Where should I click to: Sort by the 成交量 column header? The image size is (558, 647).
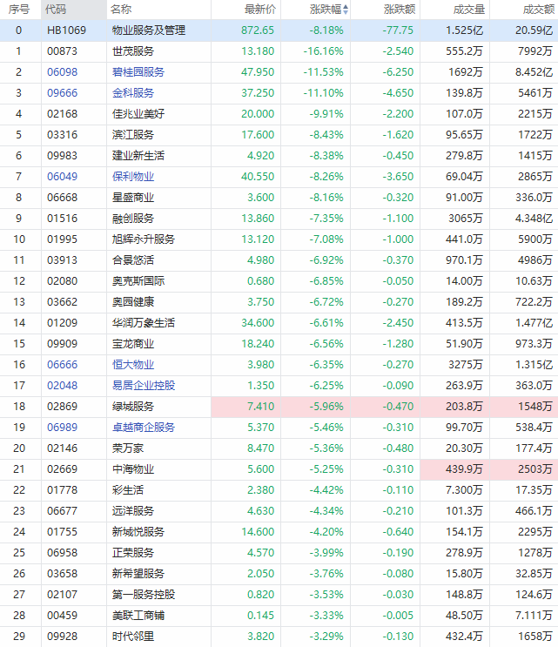coord(469,10)
